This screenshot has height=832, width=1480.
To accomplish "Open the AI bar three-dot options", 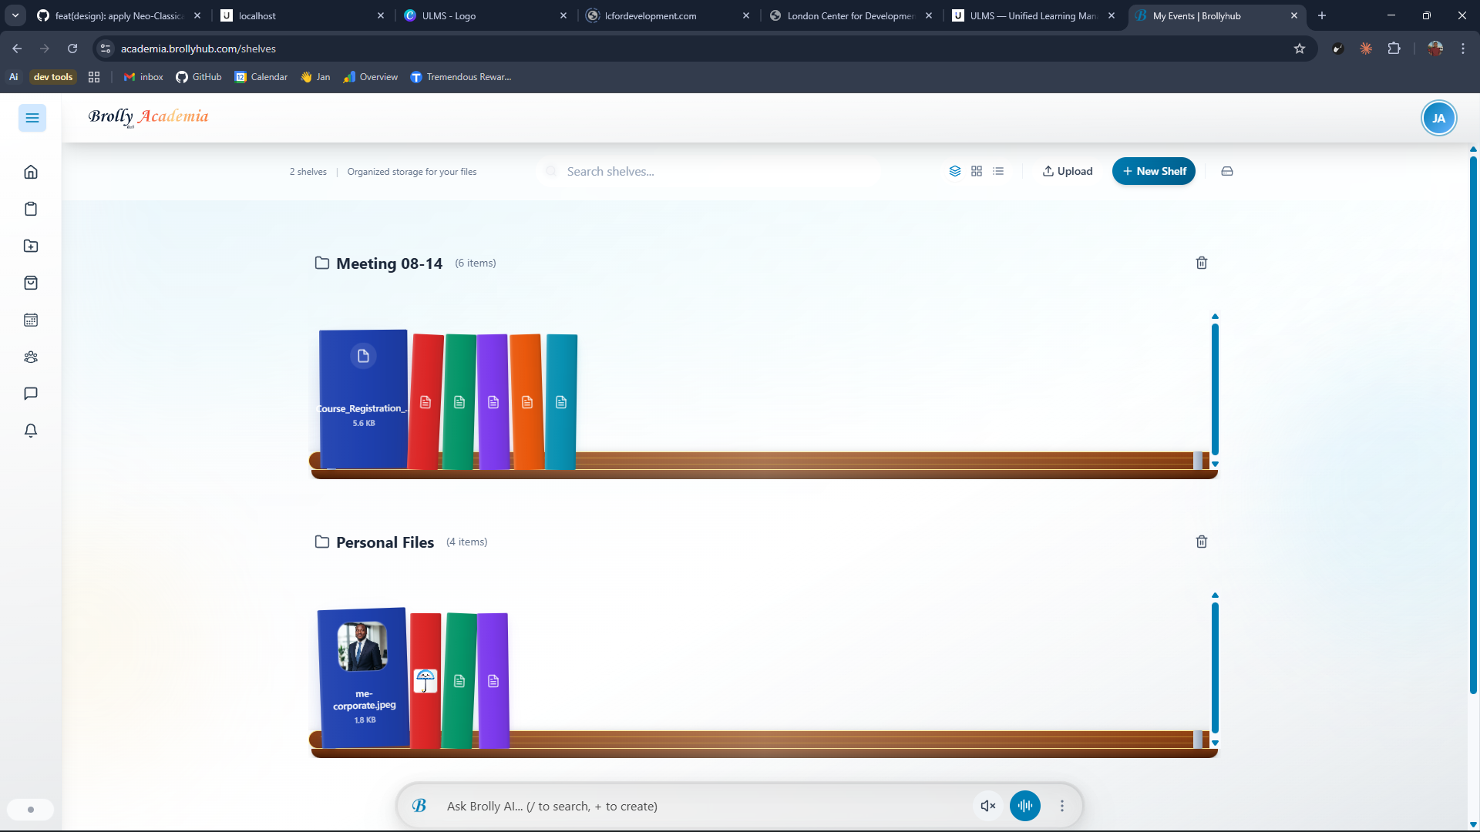I will point(1062,806).
